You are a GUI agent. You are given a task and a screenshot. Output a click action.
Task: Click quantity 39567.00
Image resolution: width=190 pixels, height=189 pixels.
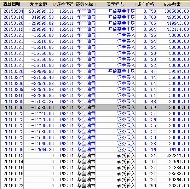coord(179,71)
